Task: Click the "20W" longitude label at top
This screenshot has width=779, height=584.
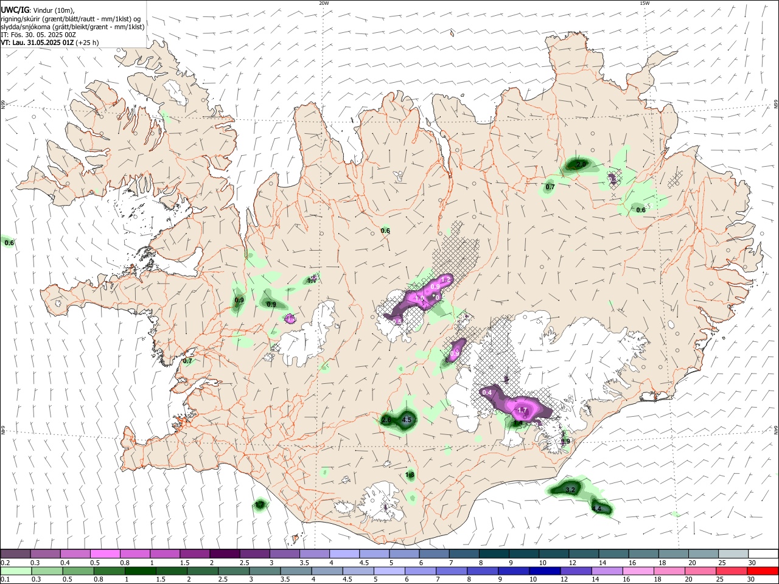Action: 324,3
